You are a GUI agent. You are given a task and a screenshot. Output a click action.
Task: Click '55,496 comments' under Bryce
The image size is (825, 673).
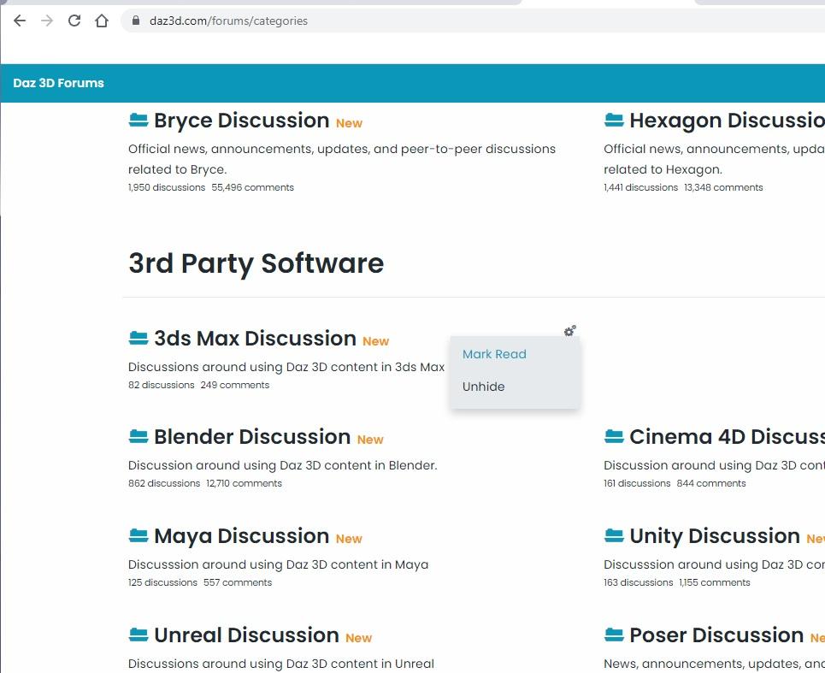tap(252, 187)
